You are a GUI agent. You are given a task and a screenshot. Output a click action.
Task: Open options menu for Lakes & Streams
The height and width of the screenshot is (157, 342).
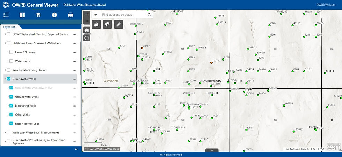pos(75,53)
